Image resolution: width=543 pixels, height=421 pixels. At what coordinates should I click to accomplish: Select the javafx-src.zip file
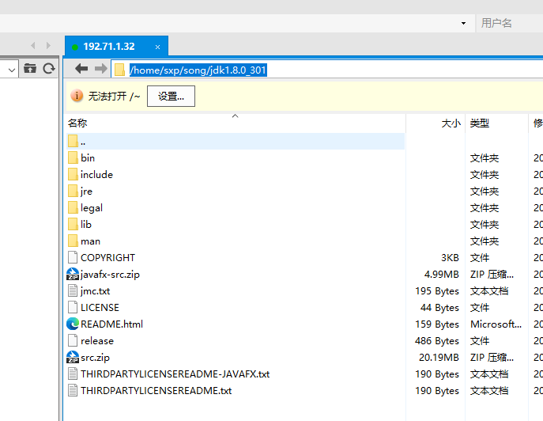[x=110, y=275]
